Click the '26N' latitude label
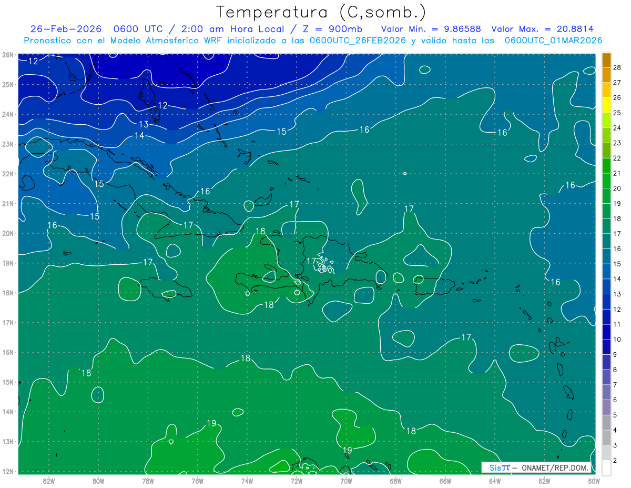 tap(8, 55)
